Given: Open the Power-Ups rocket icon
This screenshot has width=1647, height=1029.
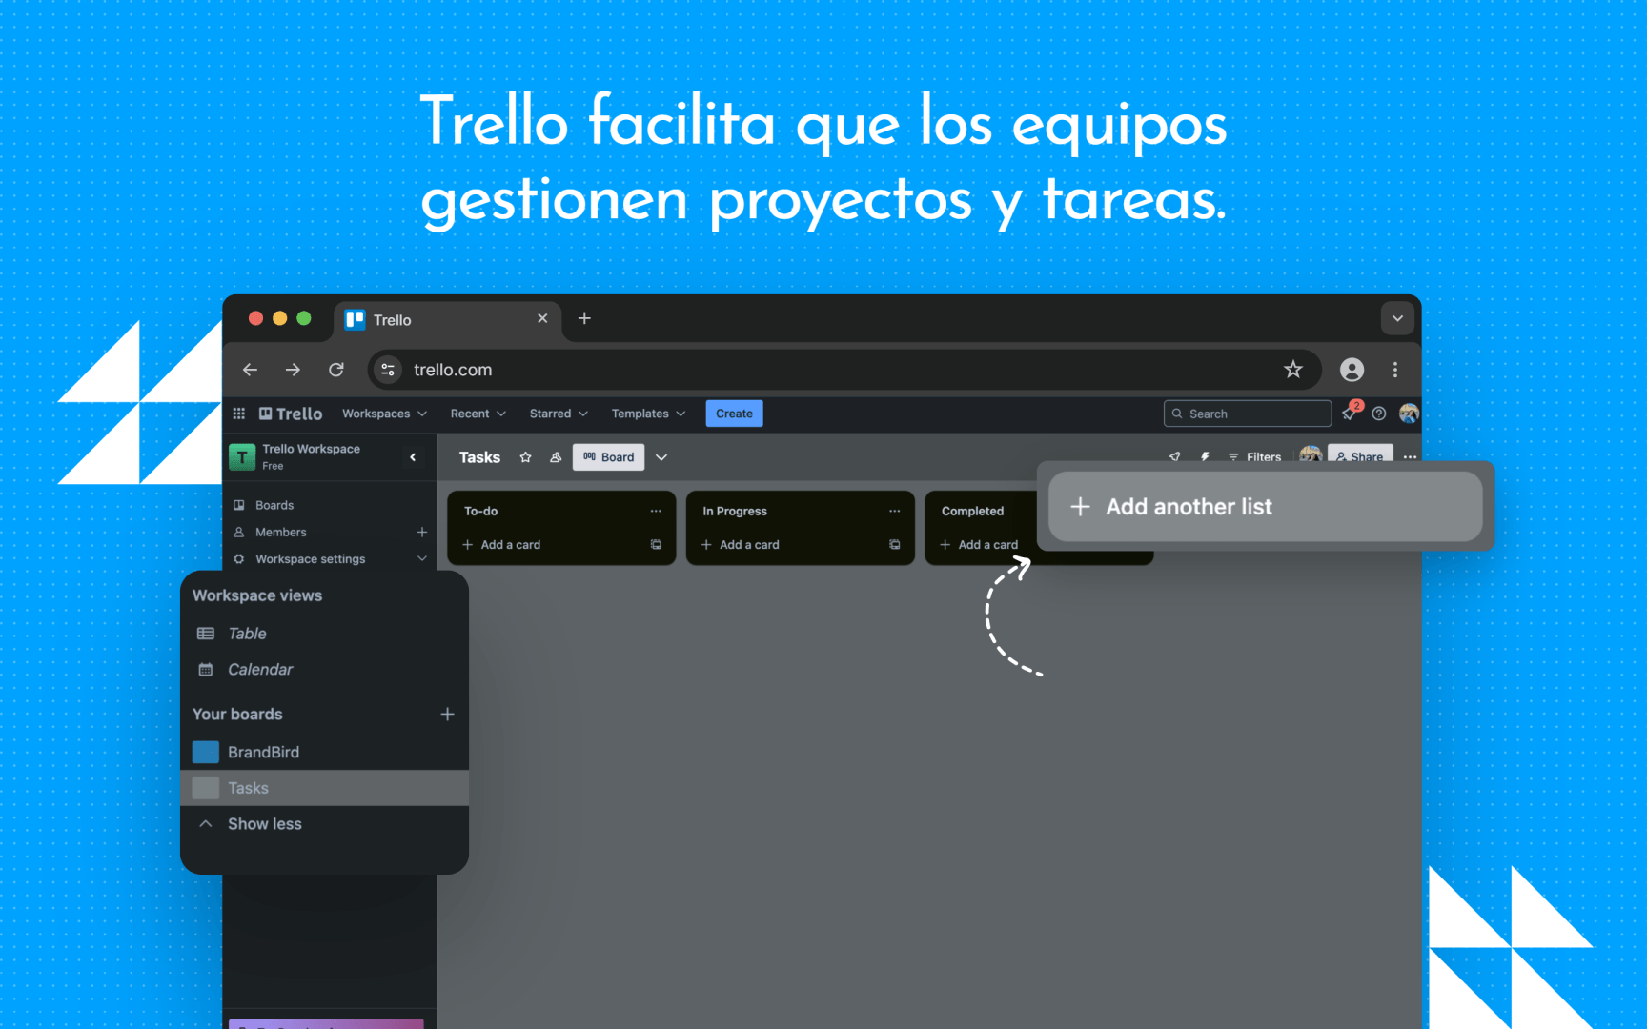Looking at the screenshot, I should pos(1174,457).
